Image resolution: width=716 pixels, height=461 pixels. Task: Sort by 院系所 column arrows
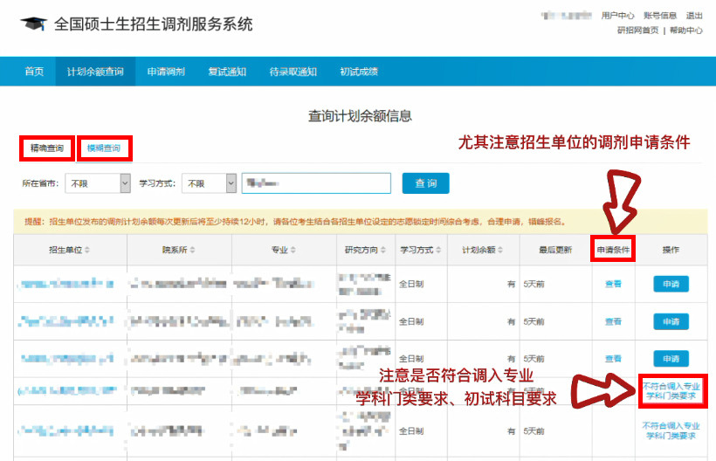(x=192, y=250)
